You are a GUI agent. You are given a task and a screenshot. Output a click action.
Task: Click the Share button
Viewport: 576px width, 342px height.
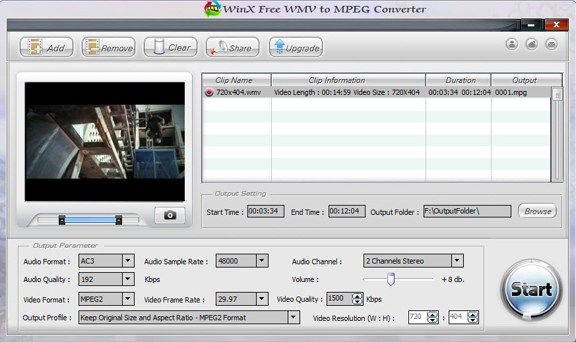pos(232,47)
